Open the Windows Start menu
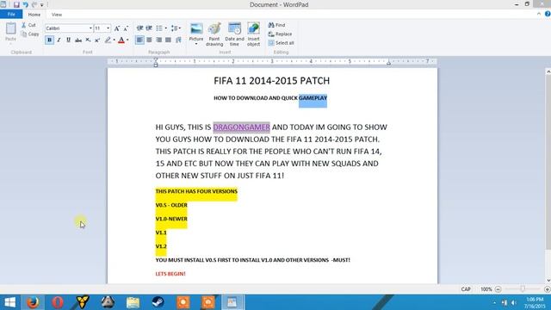Viewport: 551px width, 310px height. point(9,302)
